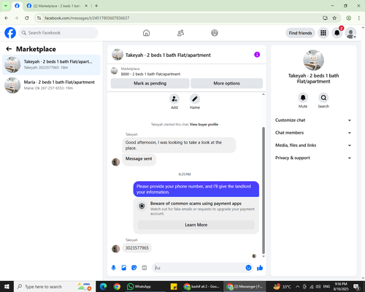Reload the page in Chrome
Screen dimensions: 365x292
point(27,18)
